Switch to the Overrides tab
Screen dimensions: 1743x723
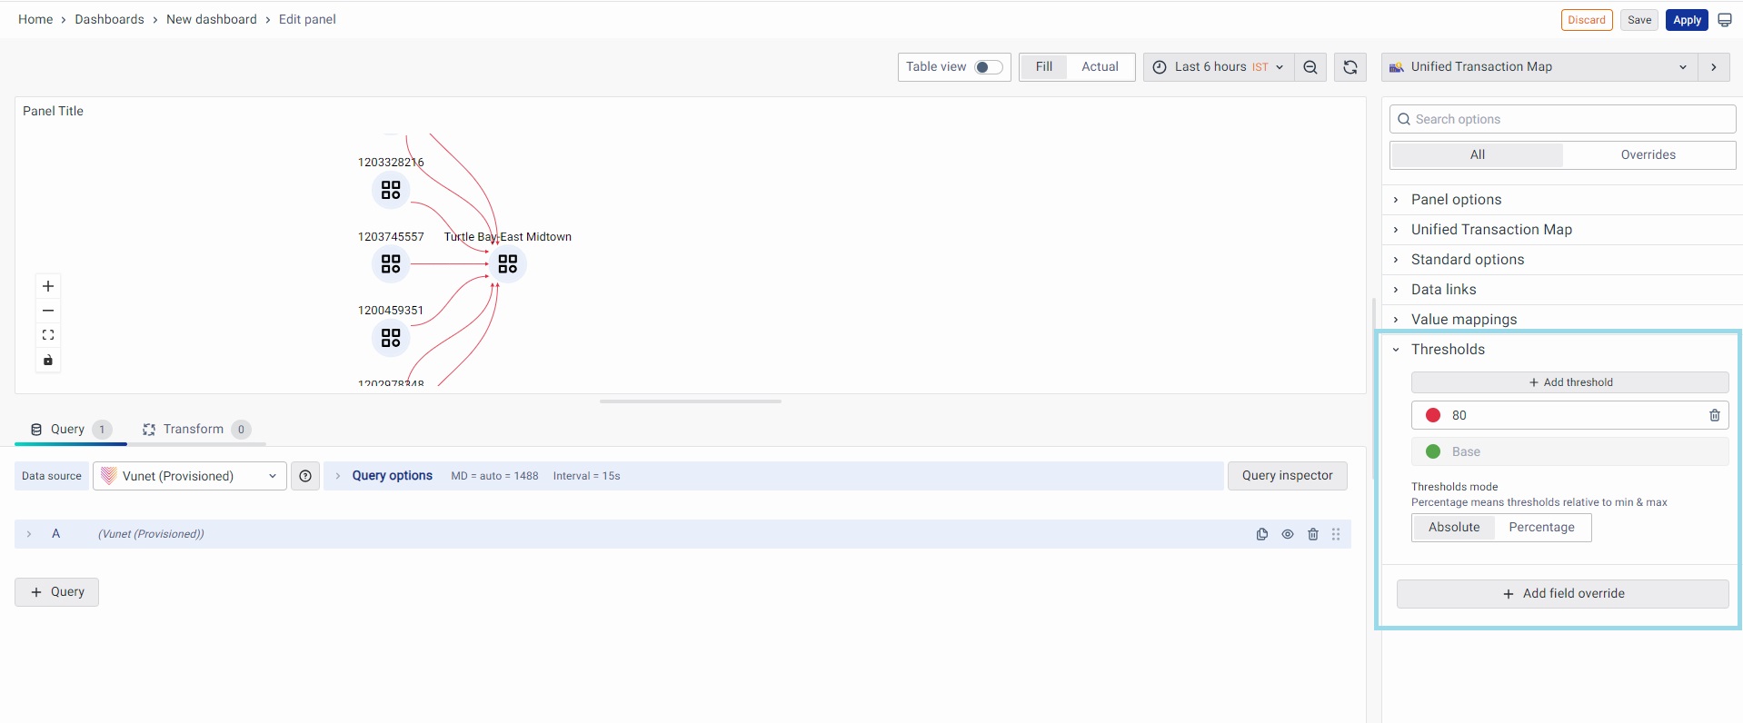coord(1648,155)
